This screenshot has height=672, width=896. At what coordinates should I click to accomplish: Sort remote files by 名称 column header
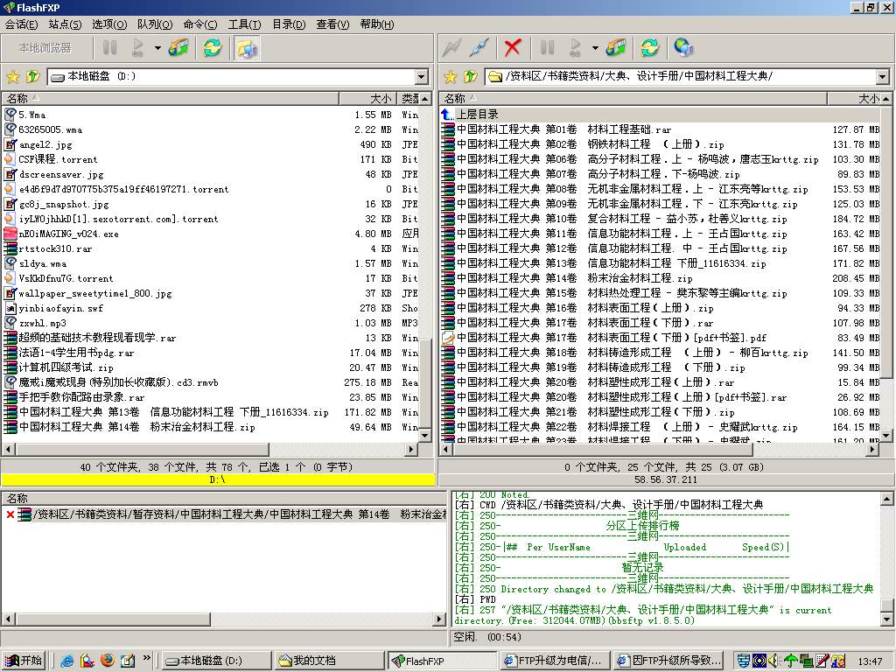[x=633, y=98]
